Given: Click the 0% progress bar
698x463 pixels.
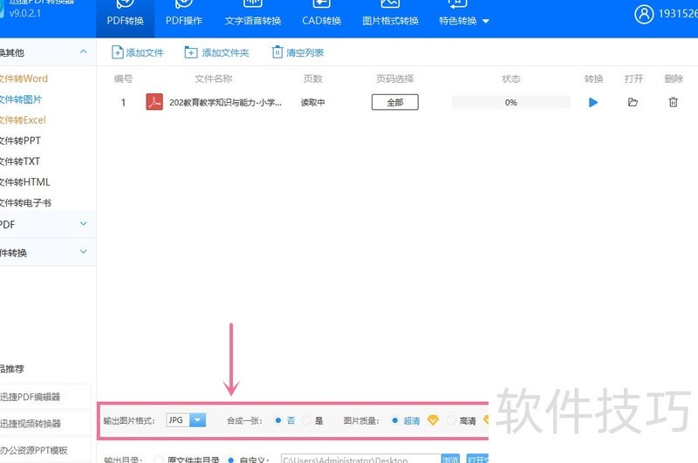Looking at the screenshot, I should (511, 102).
